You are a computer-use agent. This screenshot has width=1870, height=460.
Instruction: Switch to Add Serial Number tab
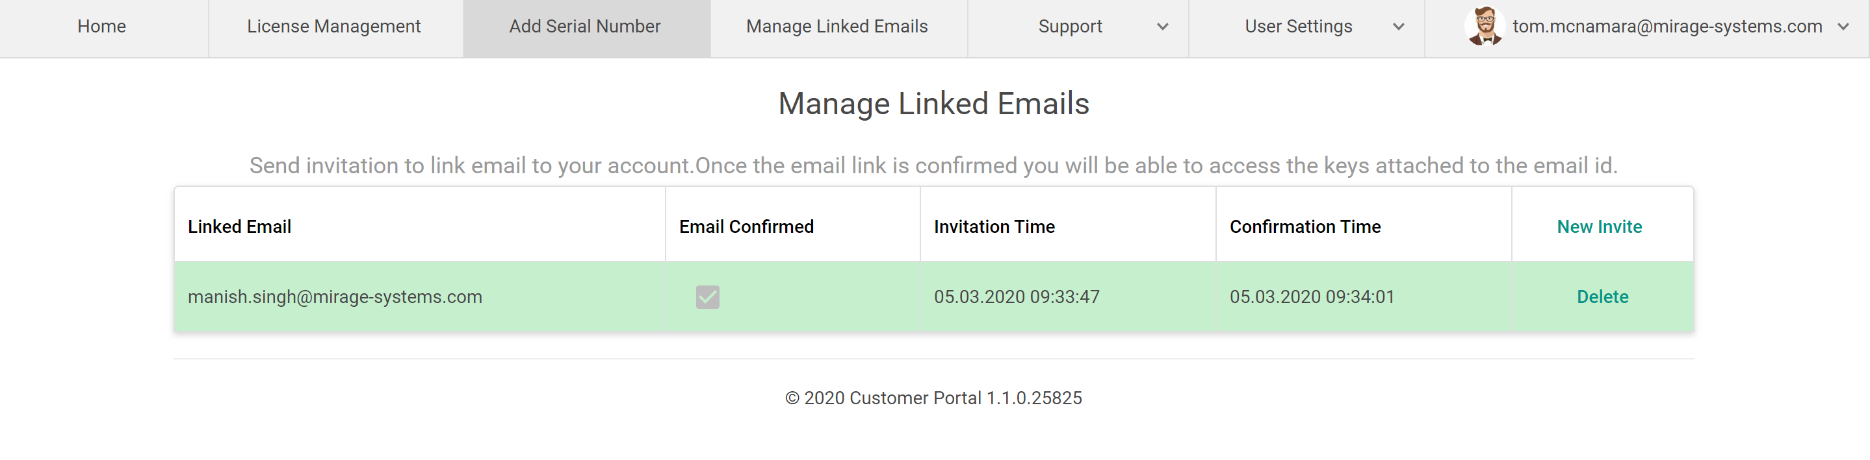click(x=584, y=27)
